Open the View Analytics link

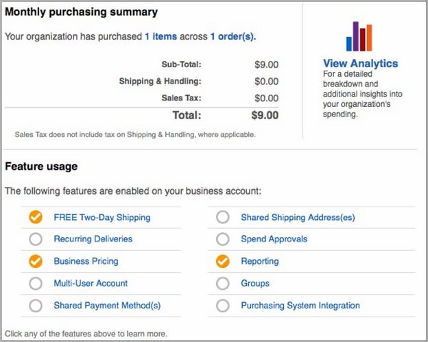click(360, 63)
